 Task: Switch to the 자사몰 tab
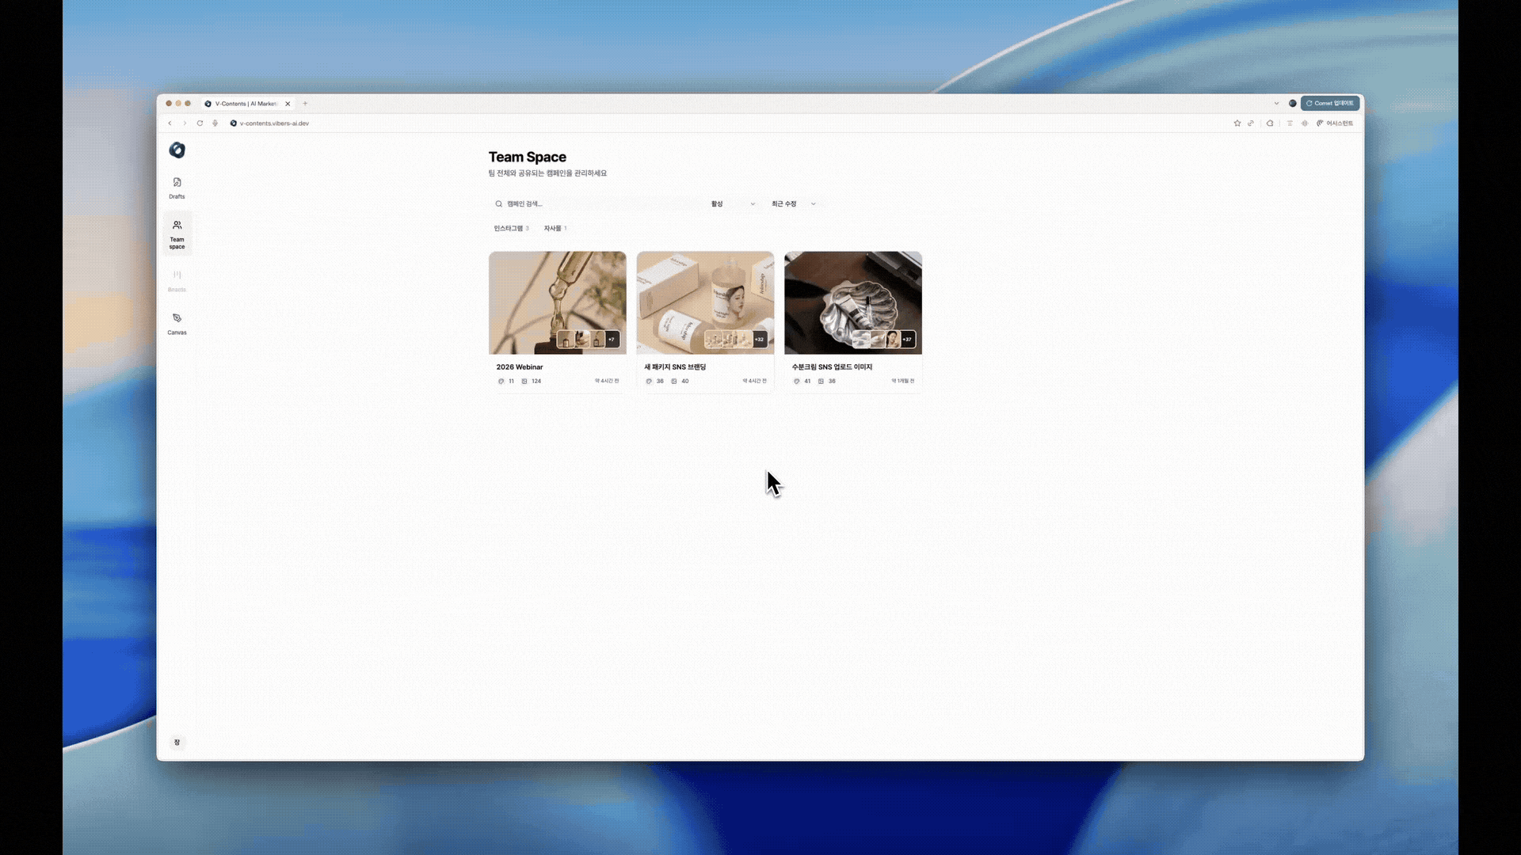(x=555, y=228)
